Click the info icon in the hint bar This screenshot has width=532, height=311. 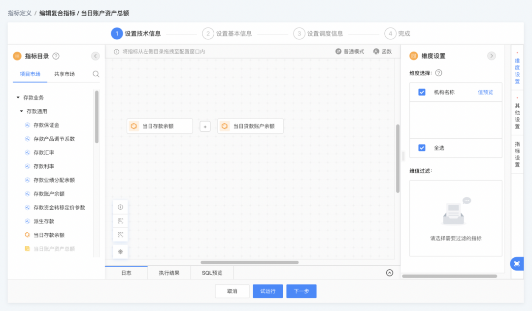tap(116, 52)
